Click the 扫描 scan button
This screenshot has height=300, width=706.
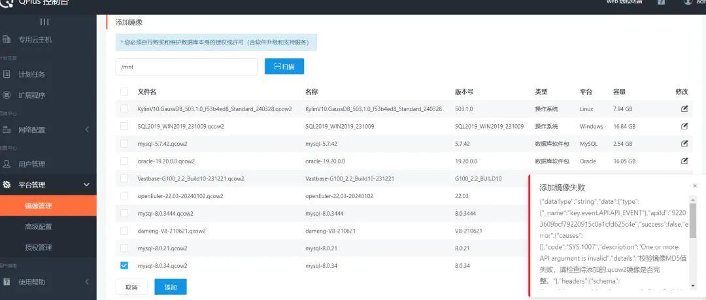point(284,66)
